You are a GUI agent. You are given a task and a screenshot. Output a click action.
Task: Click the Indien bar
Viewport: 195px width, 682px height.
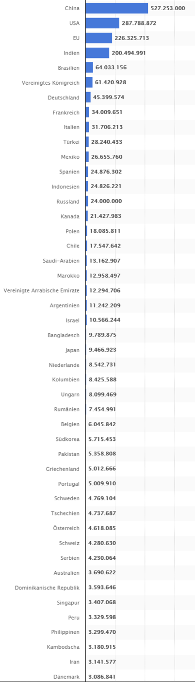pos(97,53)
